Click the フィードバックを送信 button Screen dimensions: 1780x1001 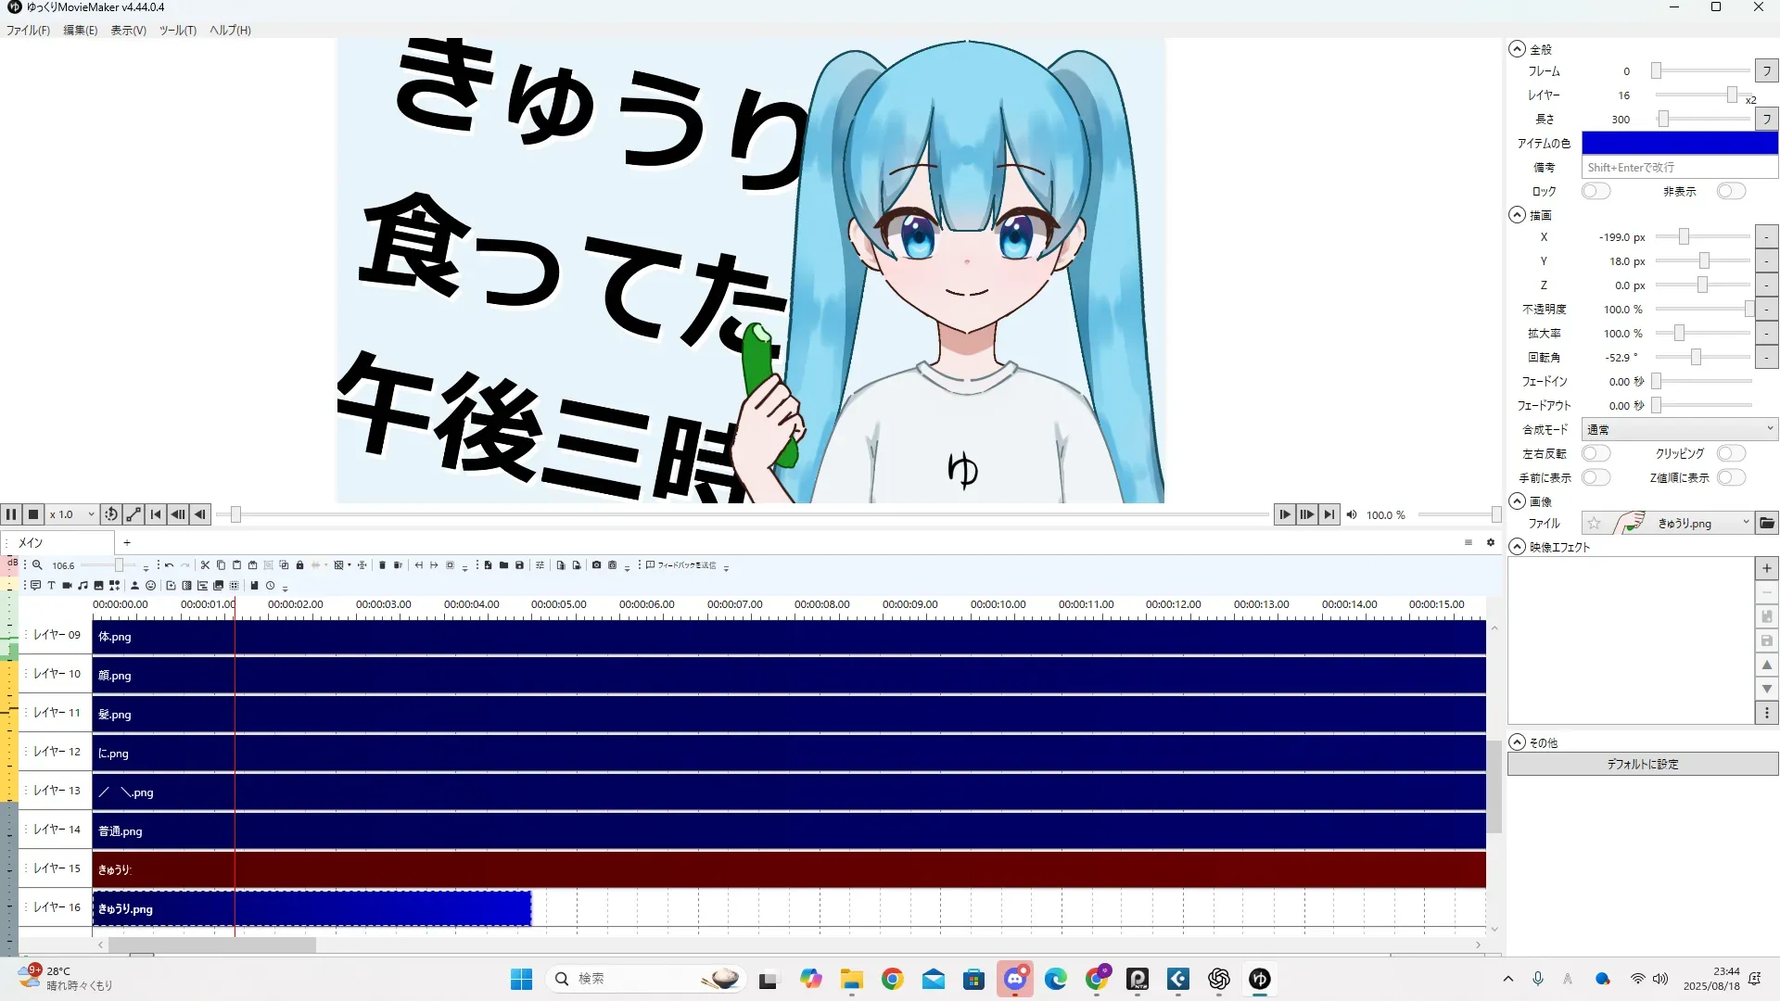pos(681,565)
